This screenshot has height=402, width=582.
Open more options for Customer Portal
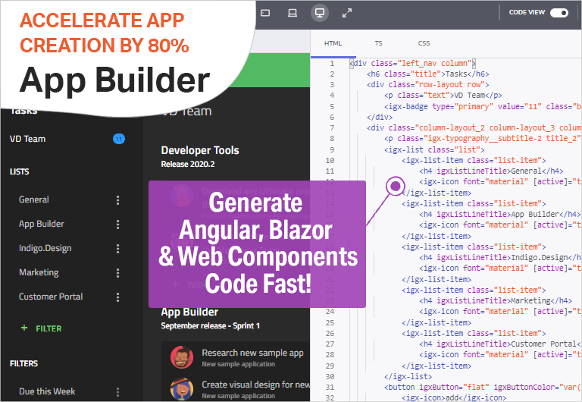coord(117,297)
